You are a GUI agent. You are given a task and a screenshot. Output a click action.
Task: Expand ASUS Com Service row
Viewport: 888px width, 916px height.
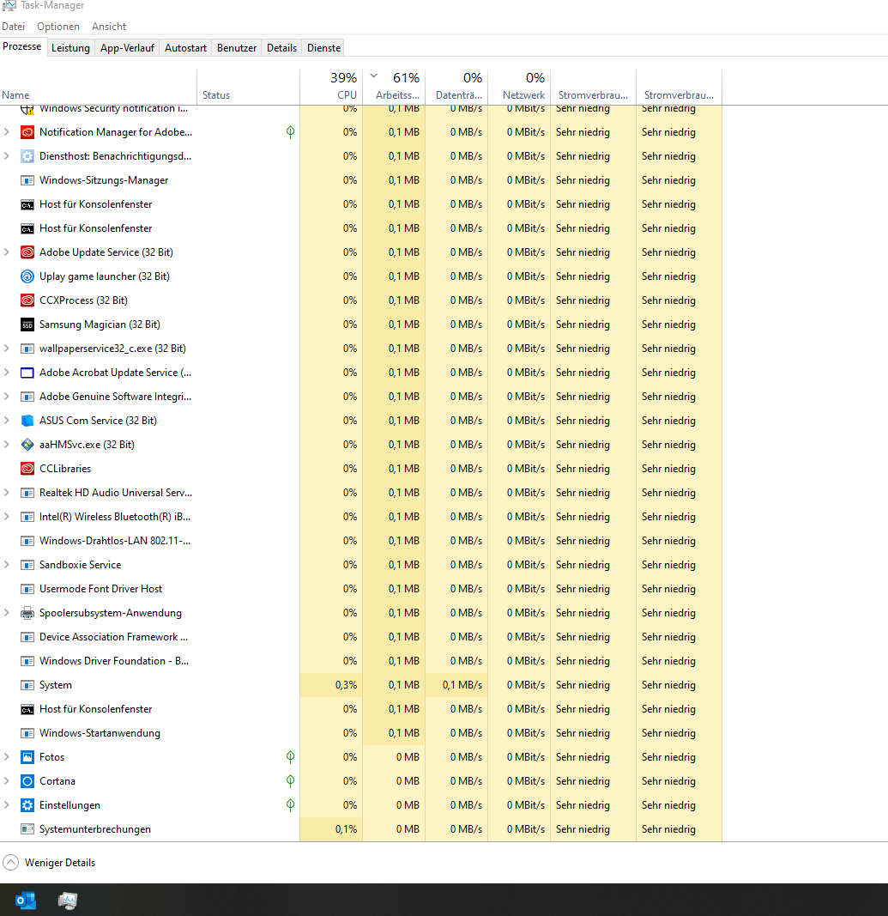(6, 421)
